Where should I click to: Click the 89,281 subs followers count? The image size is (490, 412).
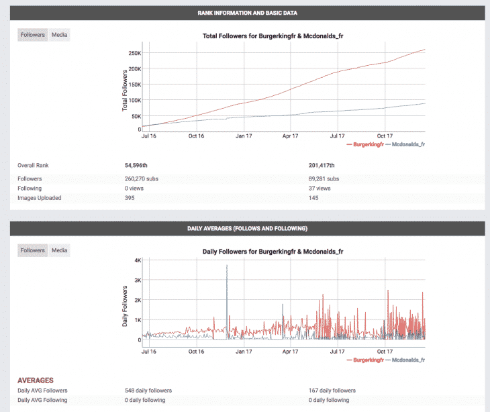tap(323, 179)
